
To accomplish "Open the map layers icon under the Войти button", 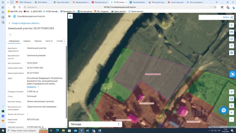I will tap(232, 25).
